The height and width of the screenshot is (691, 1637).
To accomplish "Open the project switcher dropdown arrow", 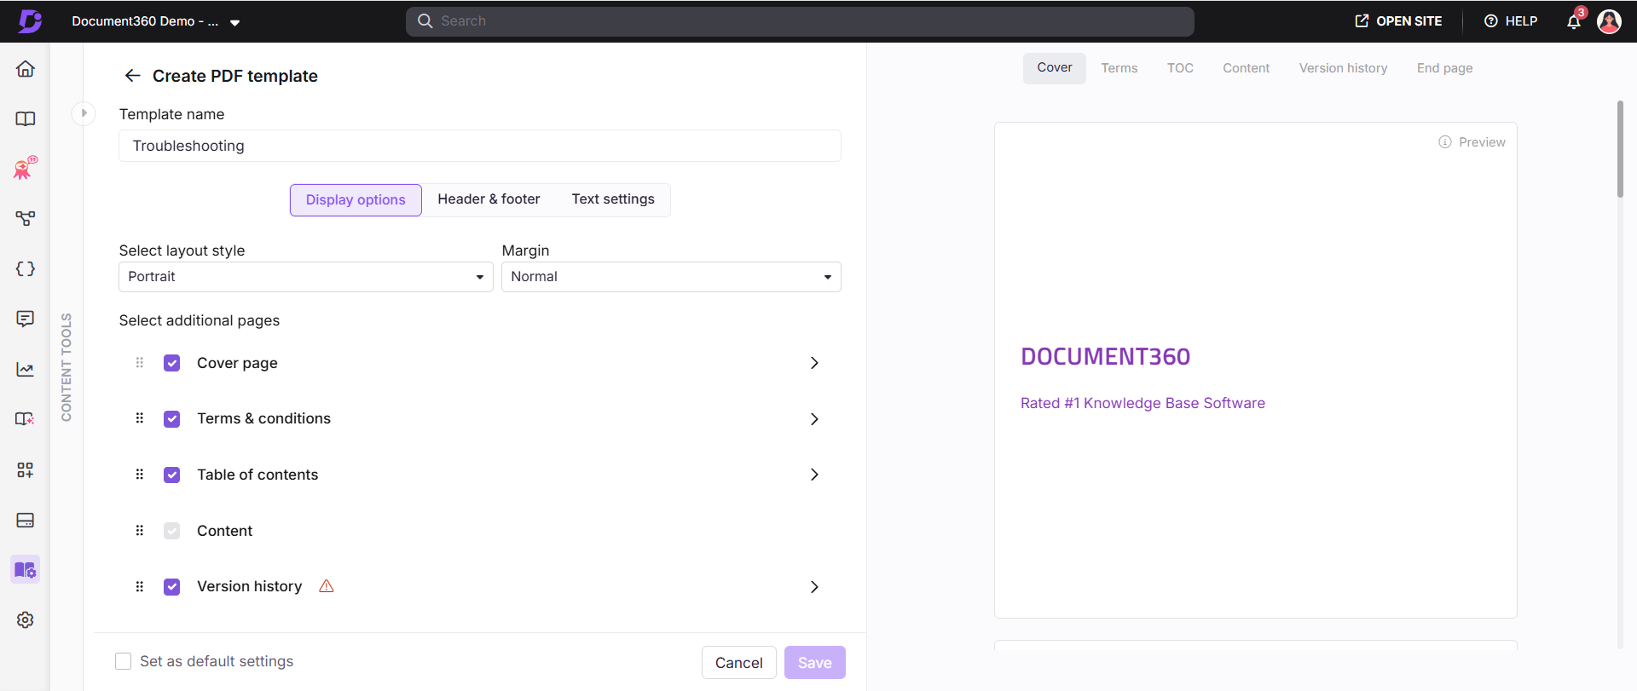I will 235,23.
